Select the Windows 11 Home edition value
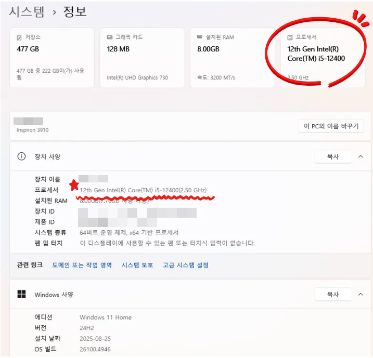Viewport: 373px width, 358px height. [106, 317]
